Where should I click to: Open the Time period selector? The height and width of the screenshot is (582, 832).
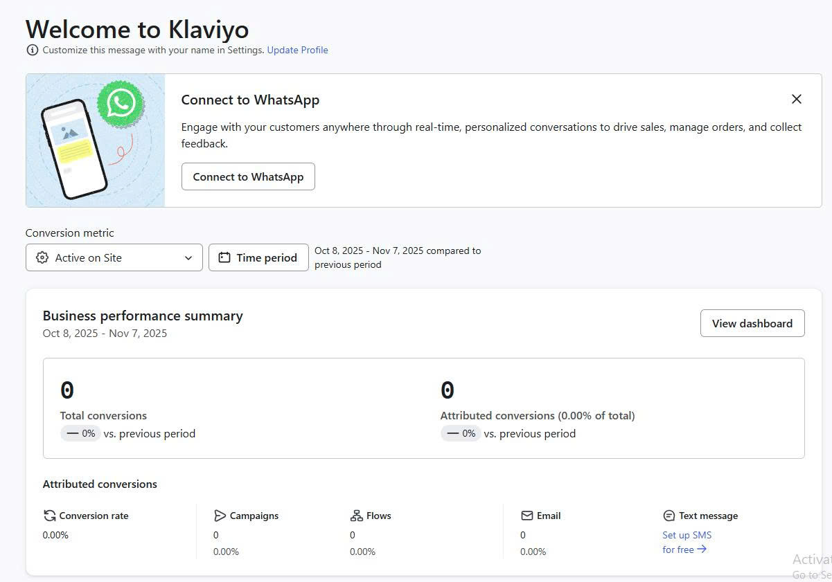coord(258,257)
